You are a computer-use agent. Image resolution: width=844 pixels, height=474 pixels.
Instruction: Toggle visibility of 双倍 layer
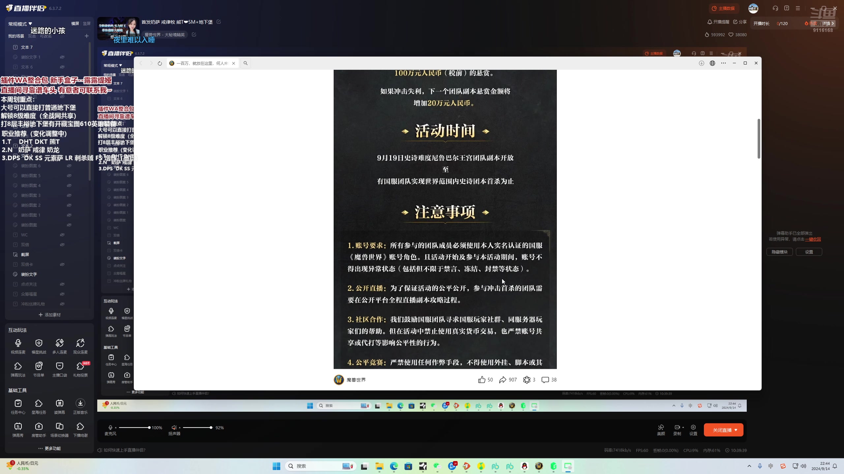62,245
